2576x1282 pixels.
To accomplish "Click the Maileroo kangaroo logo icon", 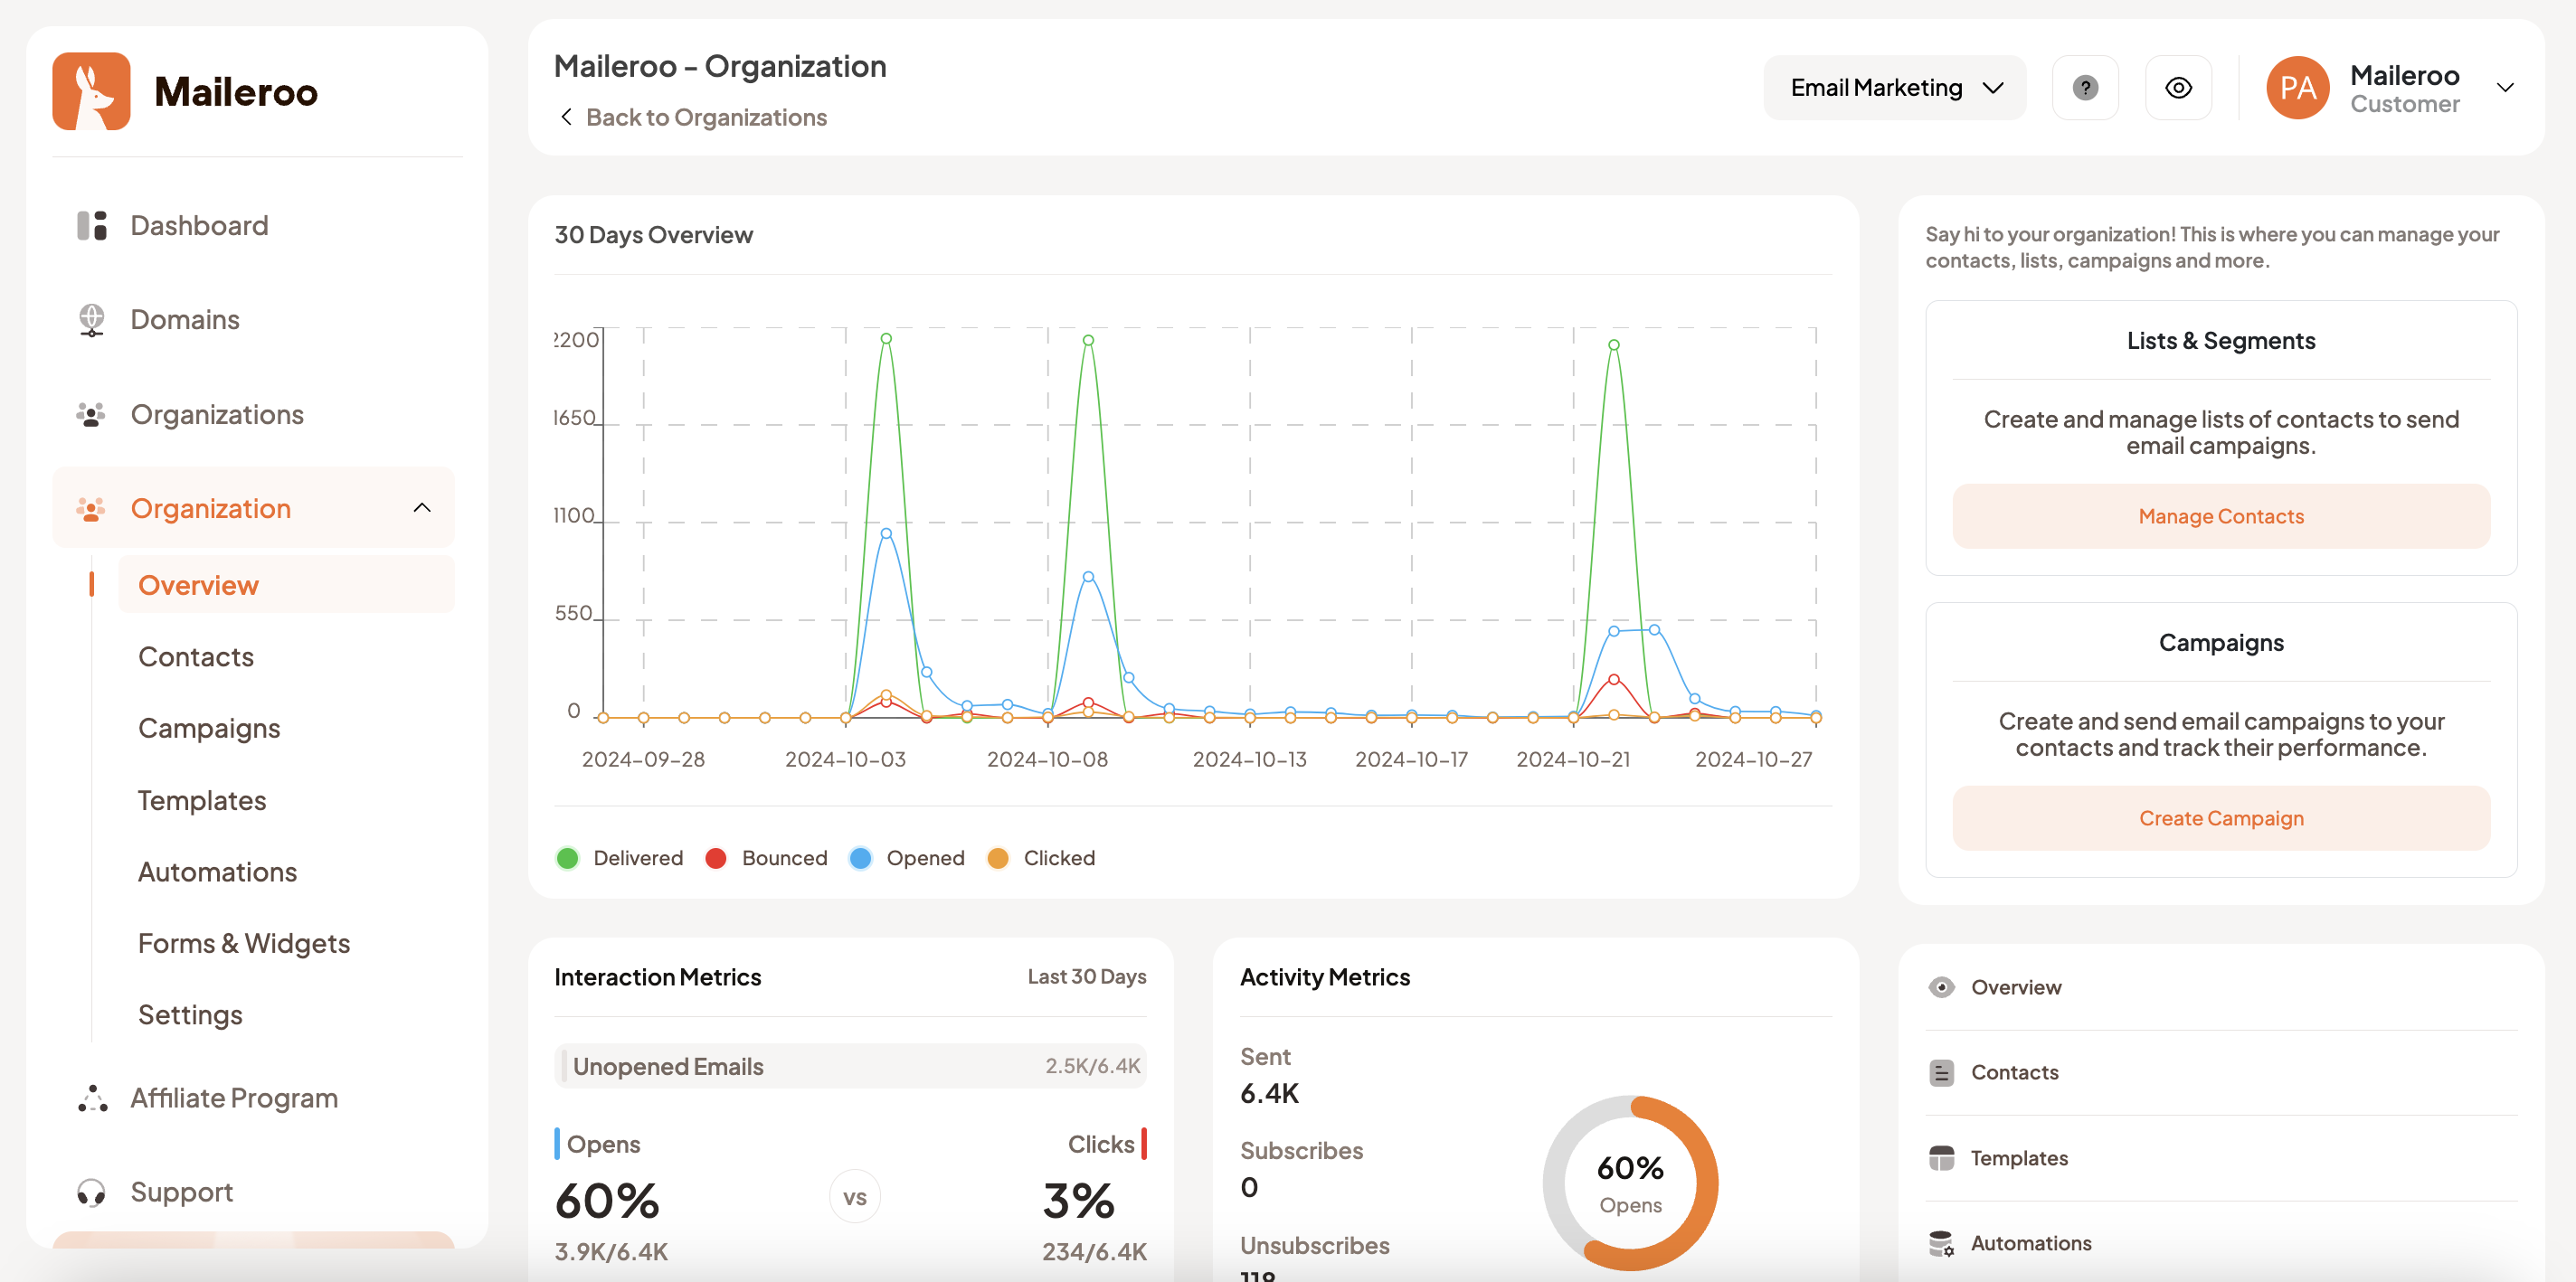I will [91, 91].
